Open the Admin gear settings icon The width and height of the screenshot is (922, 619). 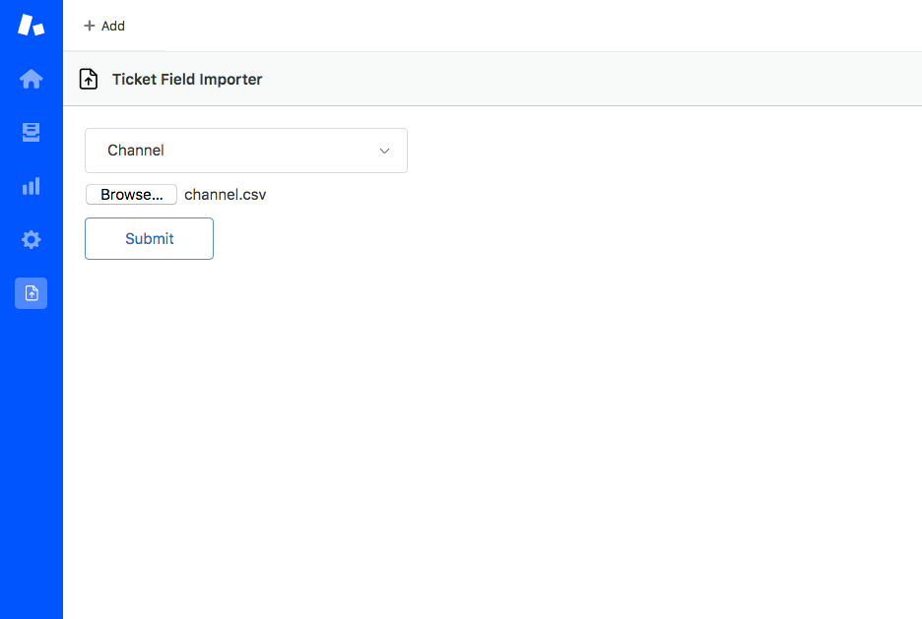32,239
